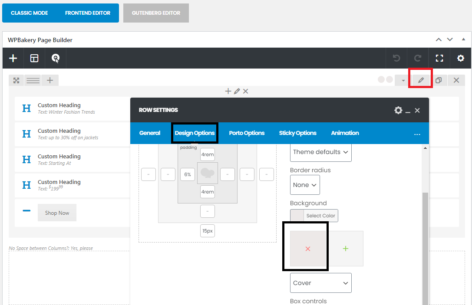This screenshot has height=305, width=472.
Task: Move WPBakery panel down with chevron
Action: click(450, 40)
